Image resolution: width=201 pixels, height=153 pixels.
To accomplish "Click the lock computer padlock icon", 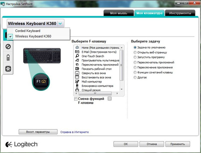I will coord(77,86).
